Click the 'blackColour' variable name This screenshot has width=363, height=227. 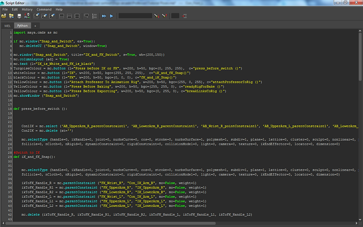(x=24, y=77)
